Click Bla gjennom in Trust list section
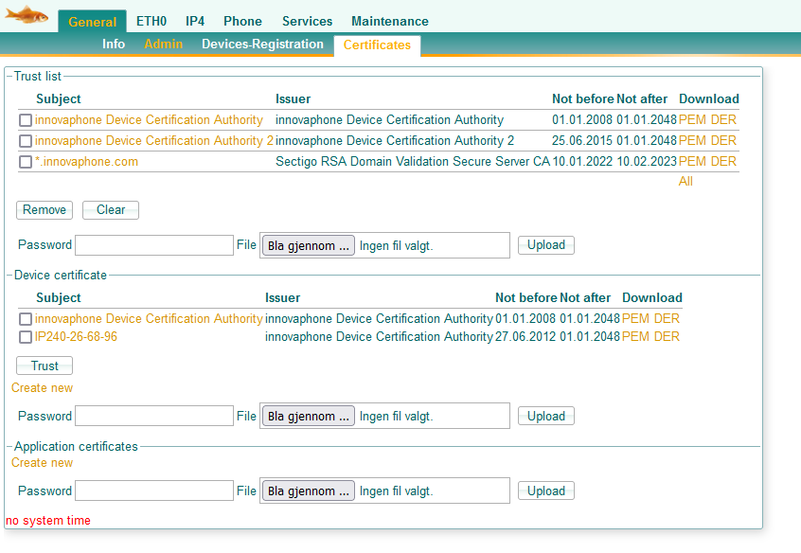This screenshot has width=801, height=553. (308, 246)
